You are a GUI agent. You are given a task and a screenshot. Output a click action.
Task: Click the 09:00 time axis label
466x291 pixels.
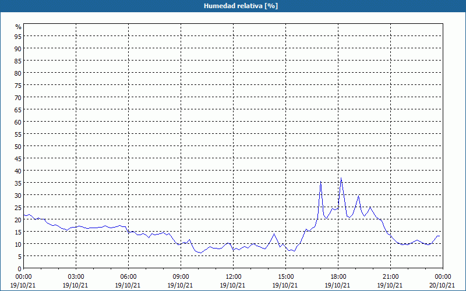pos(181,277)
